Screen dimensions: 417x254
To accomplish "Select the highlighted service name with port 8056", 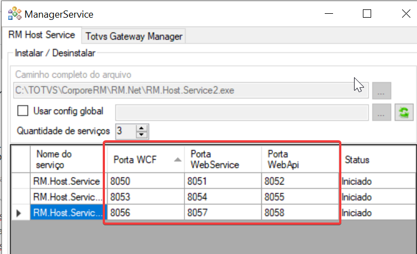I will [x=68, y=213].
